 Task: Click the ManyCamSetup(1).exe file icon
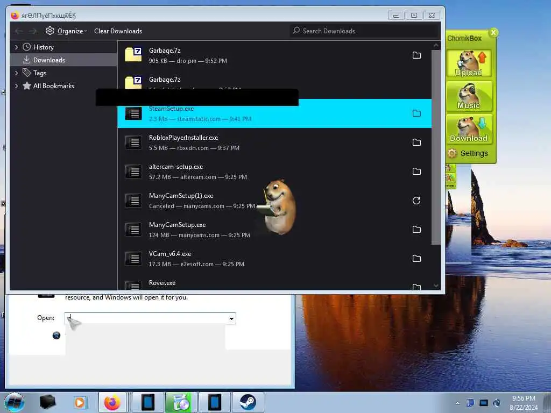coord(133,201)
